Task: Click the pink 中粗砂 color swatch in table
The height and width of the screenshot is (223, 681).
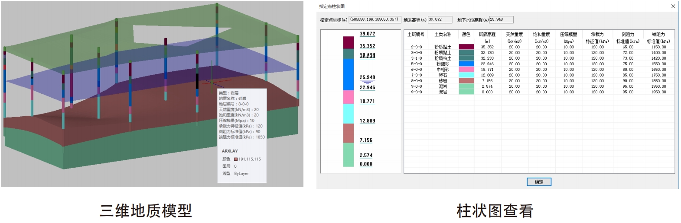Action: [x=466, y=69]
